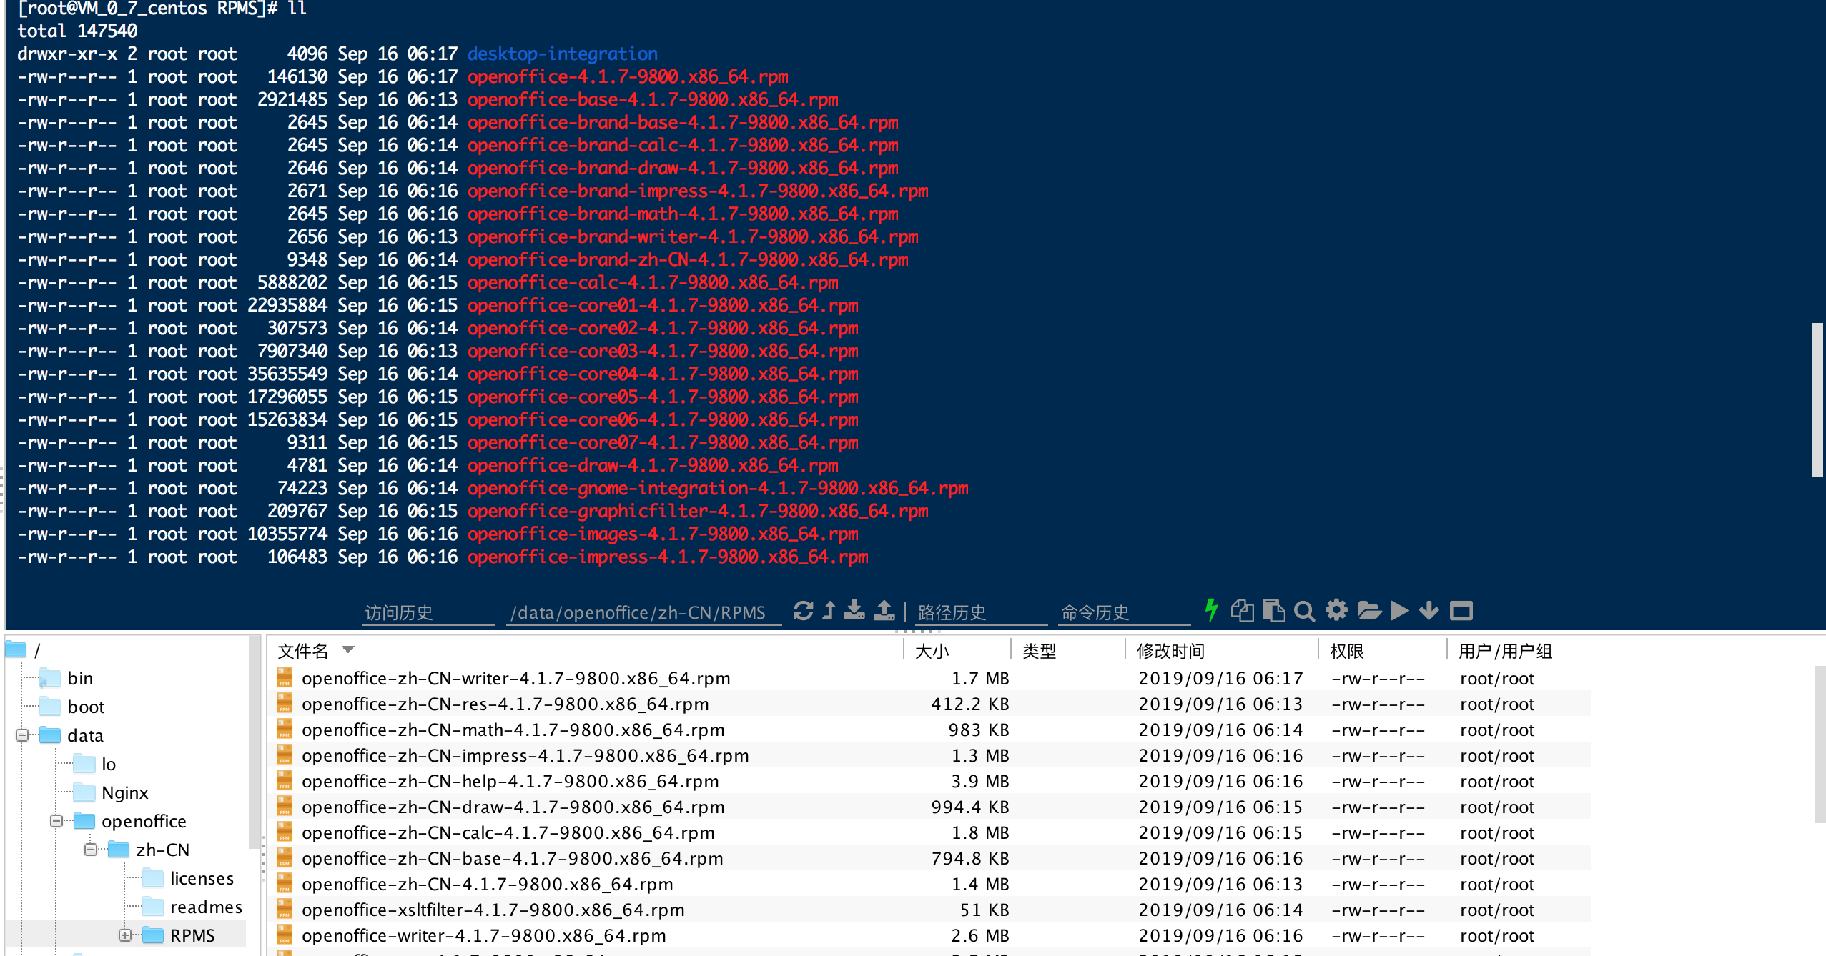Click the play arrow icon
The image size is (1826, 956).
(x=1400, y=611)
